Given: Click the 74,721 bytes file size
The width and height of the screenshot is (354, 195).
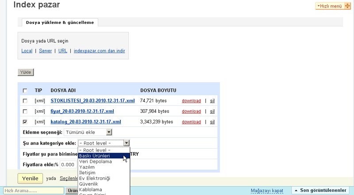Looking at the screenshot, I should [153, 101].
